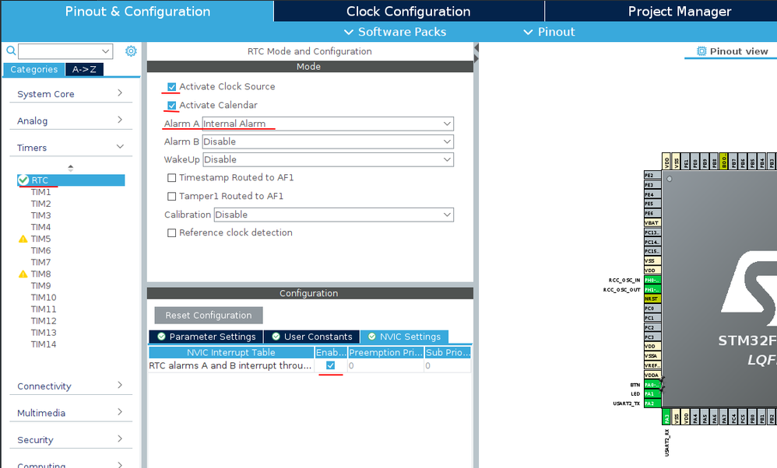Click Reset Configuration button
This screenshot has height=468, width=777.
pyautogui.click(x=209, y=315)
